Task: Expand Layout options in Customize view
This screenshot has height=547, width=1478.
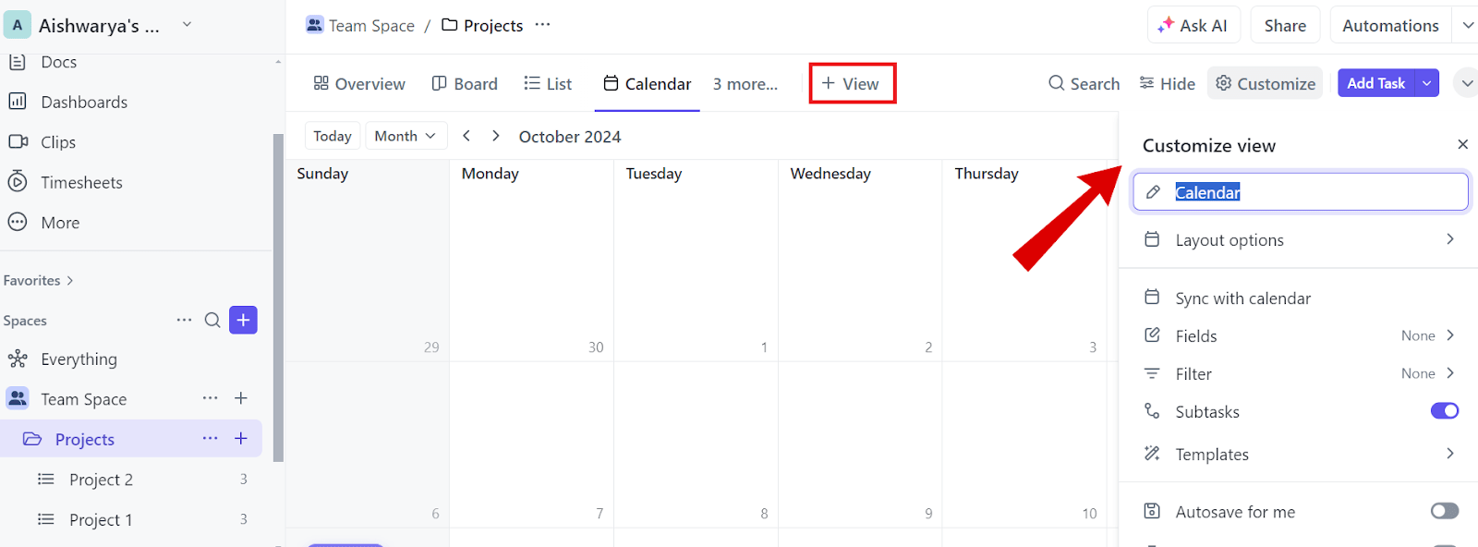Action: [1300, 240]
